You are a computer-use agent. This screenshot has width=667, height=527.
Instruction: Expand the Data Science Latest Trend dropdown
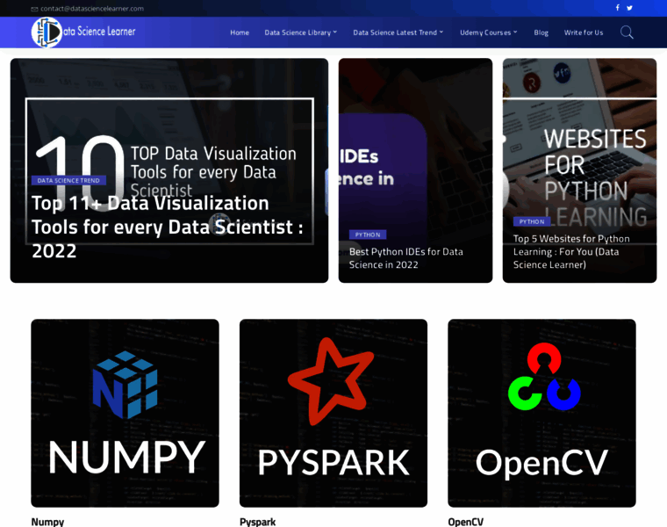pyautogui.click(x=398, y=32)
